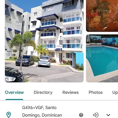
Task: Click the parked black sedan in photo
Action: 25,61
